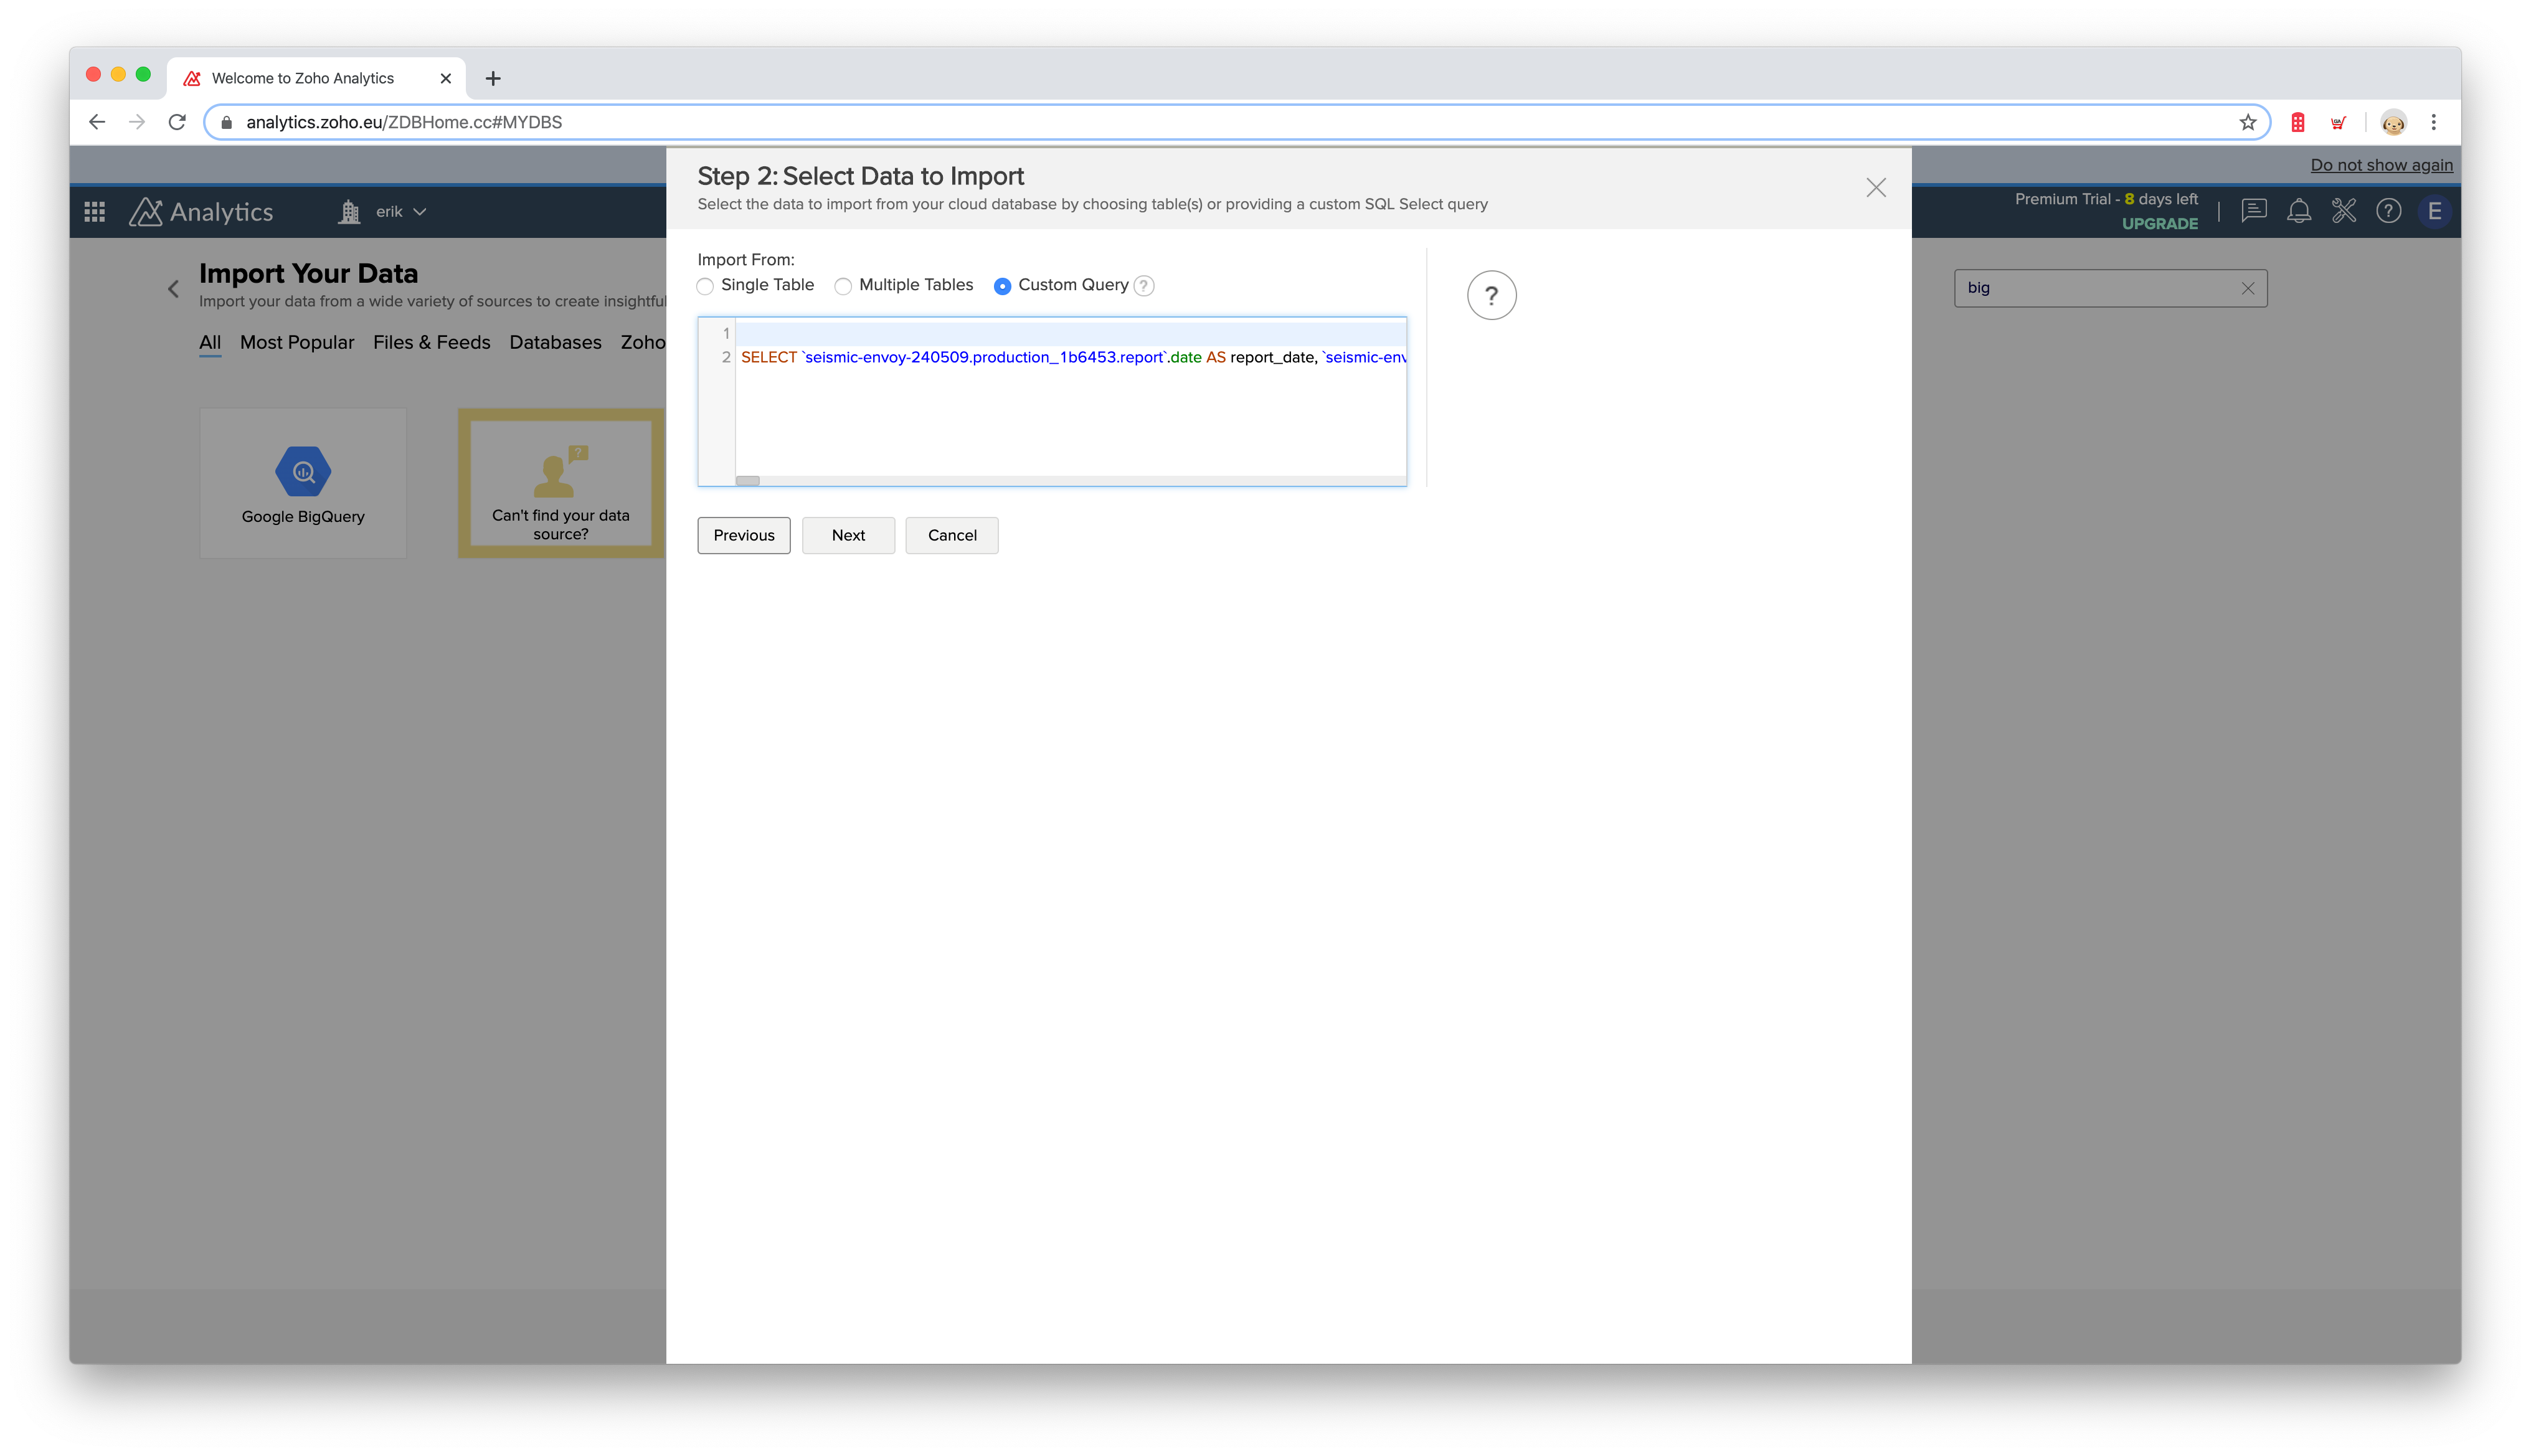This screenshot has width=2531, height=1456.
Task: Open the settings tools icon in header
Action: 2344,211
